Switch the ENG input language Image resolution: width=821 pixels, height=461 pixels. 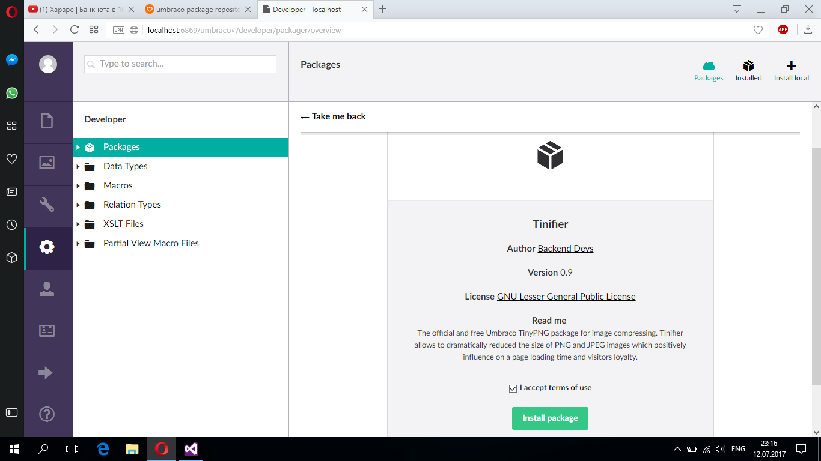tap(738, 449)
